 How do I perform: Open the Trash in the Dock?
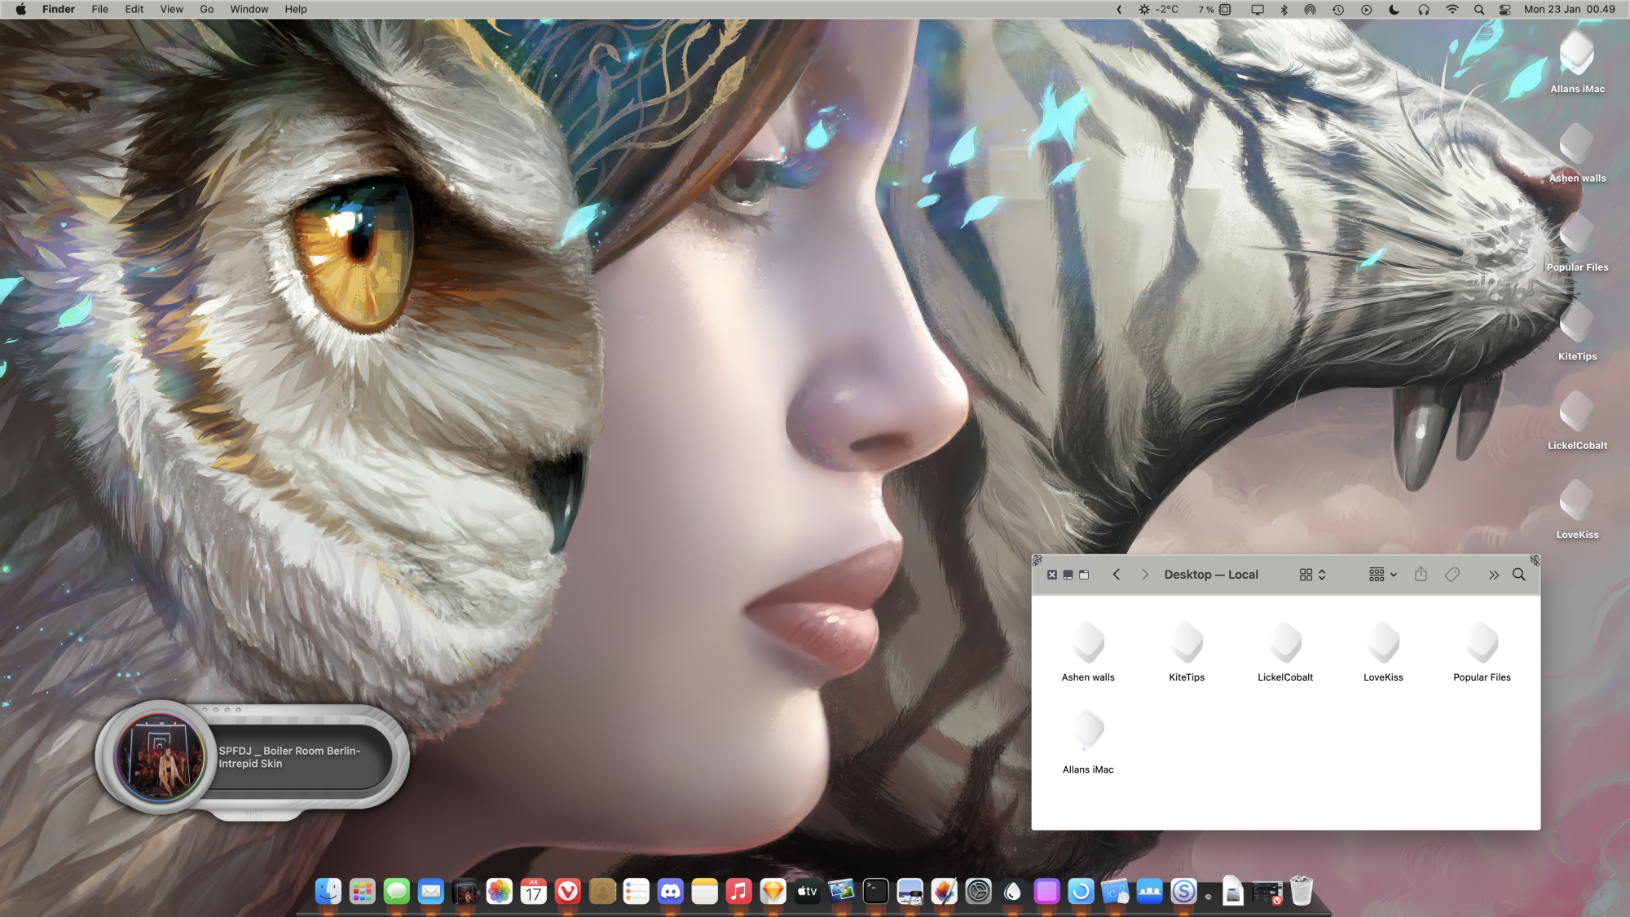(x=1302, y=891)
